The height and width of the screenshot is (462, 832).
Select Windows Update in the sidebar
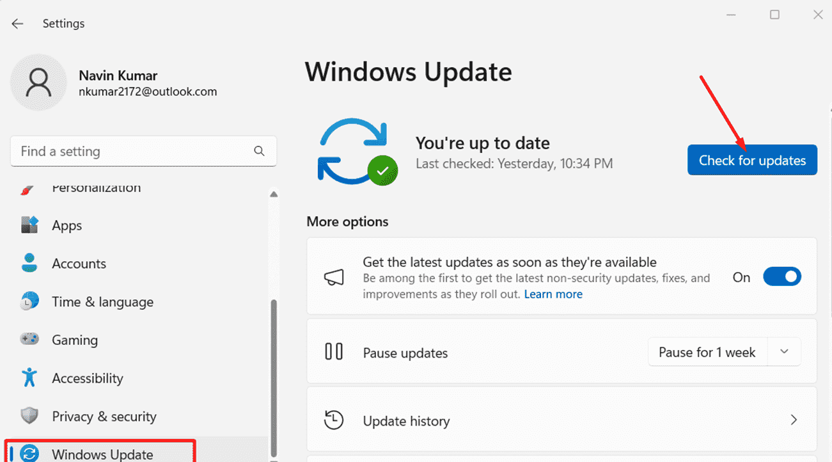coord(102,454)
